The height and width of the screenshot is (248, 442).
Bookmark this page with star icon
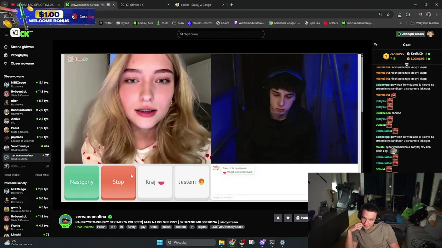388,14
